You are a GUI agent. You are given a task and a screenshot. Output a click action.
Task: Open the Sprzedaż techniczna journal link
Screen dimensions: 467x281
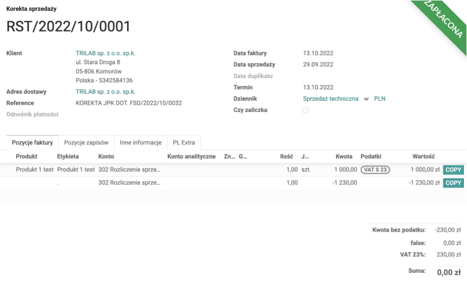[331, 99]
